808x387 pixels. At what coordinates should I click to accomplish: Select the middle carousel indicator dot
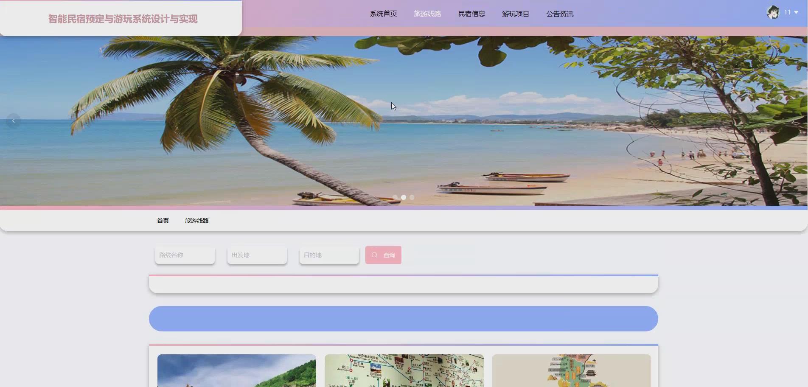click(x=404, y=197)
